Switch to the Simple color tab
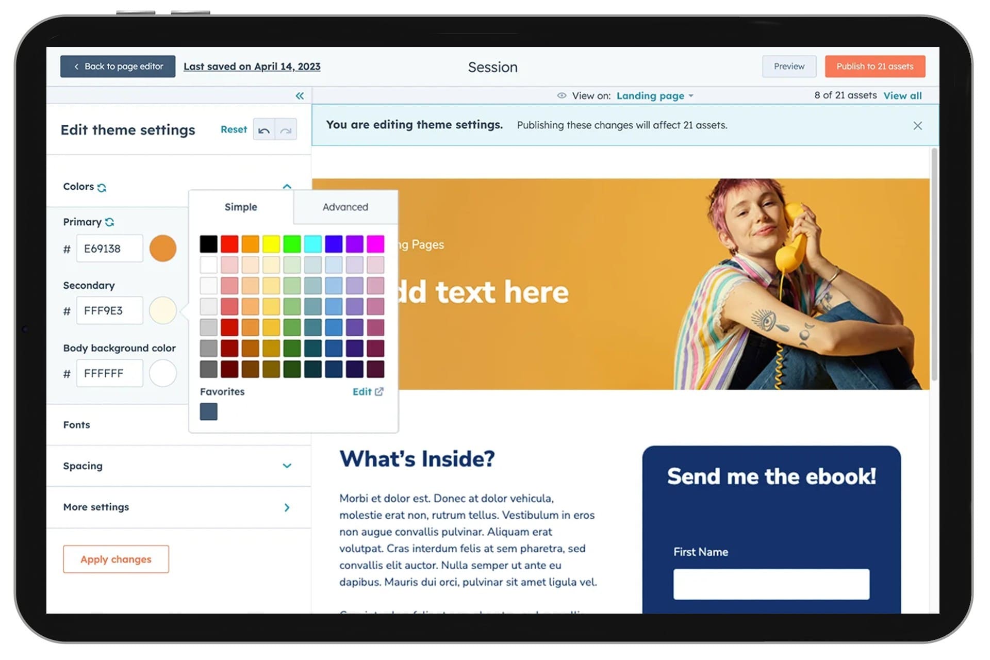Screen dimensions: 990x660 click(x=241, y=207)
